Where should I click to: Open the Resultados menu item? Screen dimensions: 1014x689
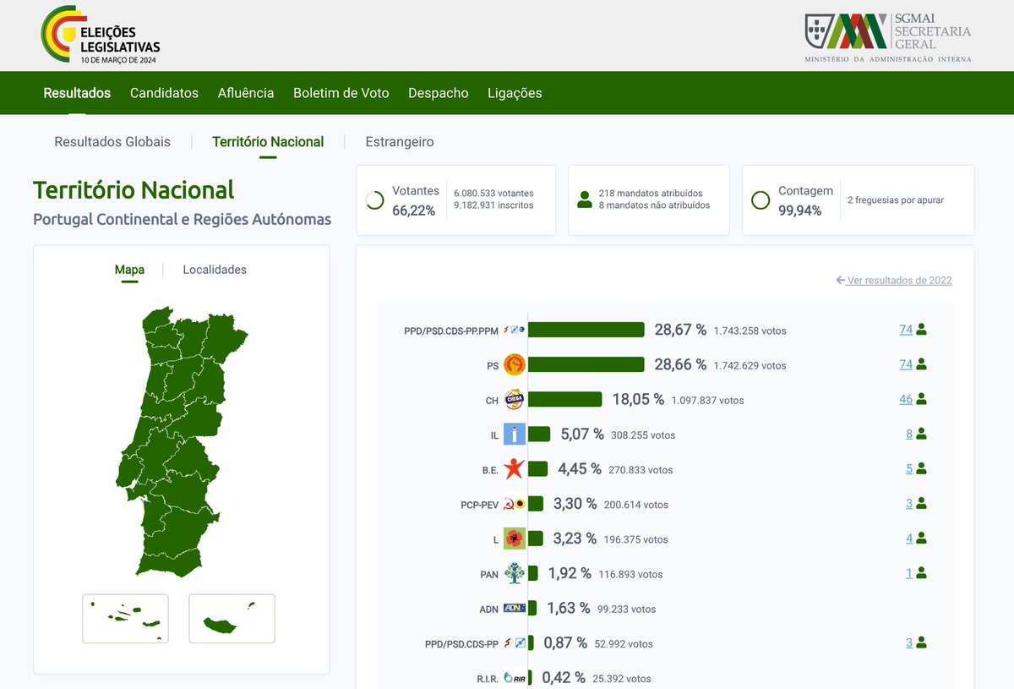click(x=77, y=93)
